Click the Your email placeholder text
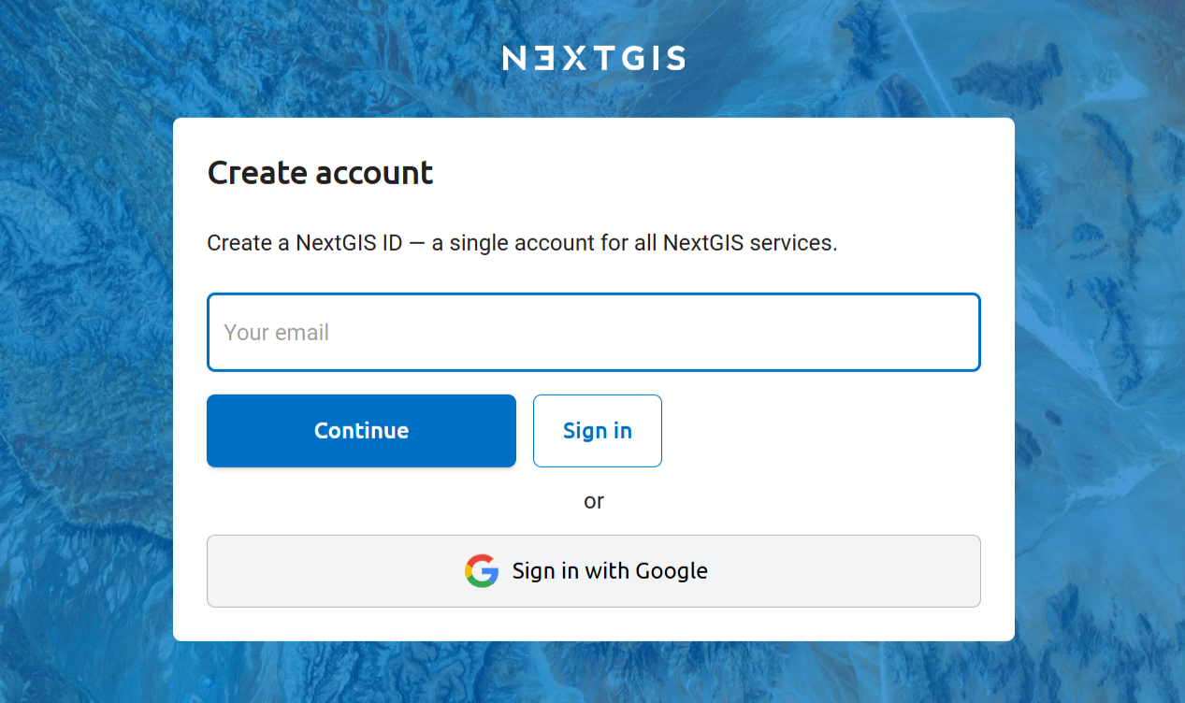The height and width of the screenshot is (703, 1185). pos(277,333)
